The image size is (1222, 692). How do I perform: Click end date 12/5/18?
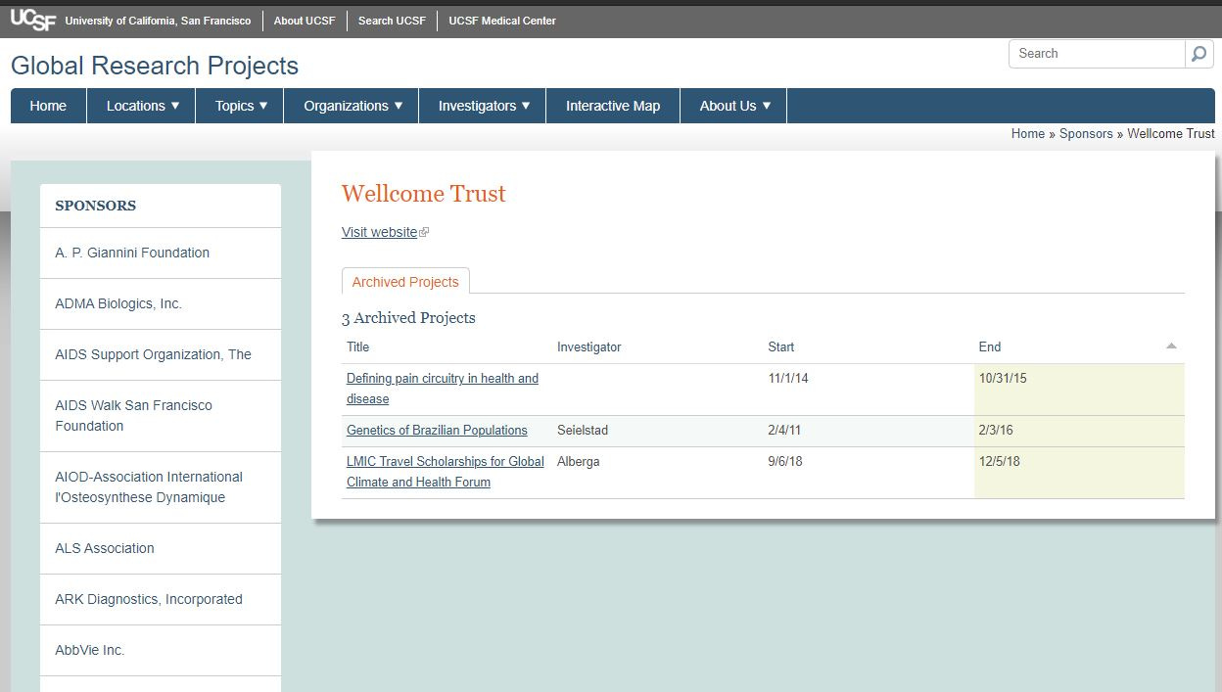pyautogui.click(x=1000, y=461)
